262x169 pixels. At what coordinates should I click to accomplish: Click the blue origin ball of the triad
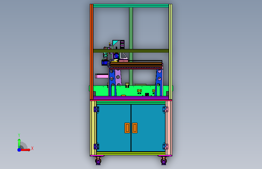(x=19, y=150)
